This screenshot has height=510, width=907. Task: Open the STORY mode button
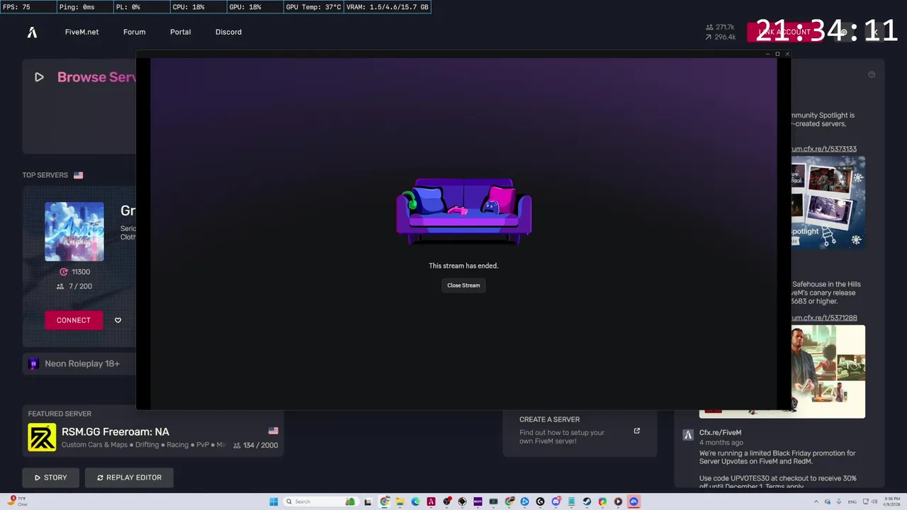50,477
